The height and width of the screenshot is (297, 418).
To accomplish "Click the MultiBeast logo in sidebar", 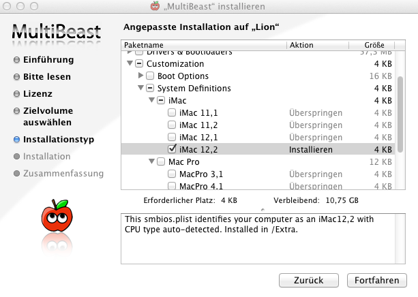I will point(57,31).
